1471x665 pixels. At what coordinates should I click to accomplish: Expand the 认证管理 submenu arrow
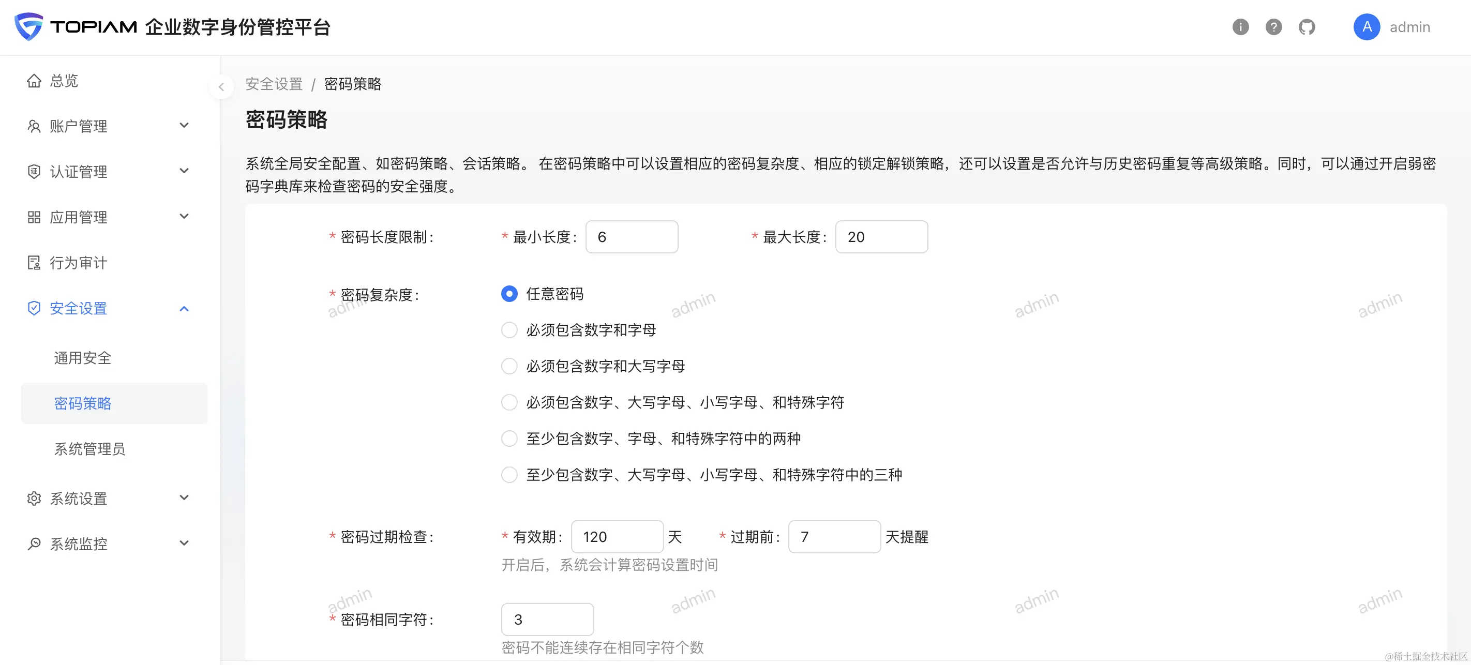click(x=184, y=171)
